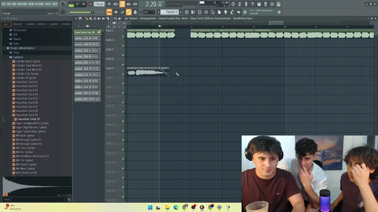The width and height of the screenshot is (378, 212).
Task: Open the PATTERNS menu
Action: click(x=22, y=4)
